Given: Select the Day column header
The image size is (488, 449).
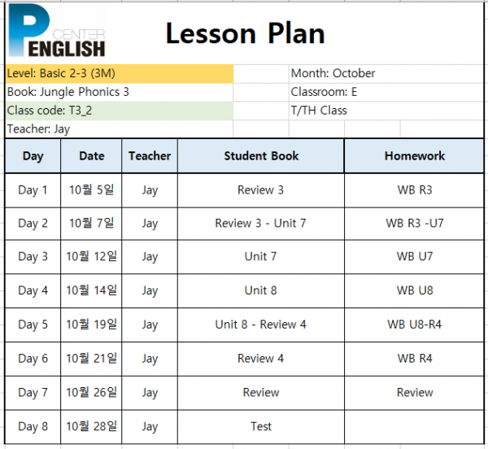Looking at the screenshot, I should point(33,156).
